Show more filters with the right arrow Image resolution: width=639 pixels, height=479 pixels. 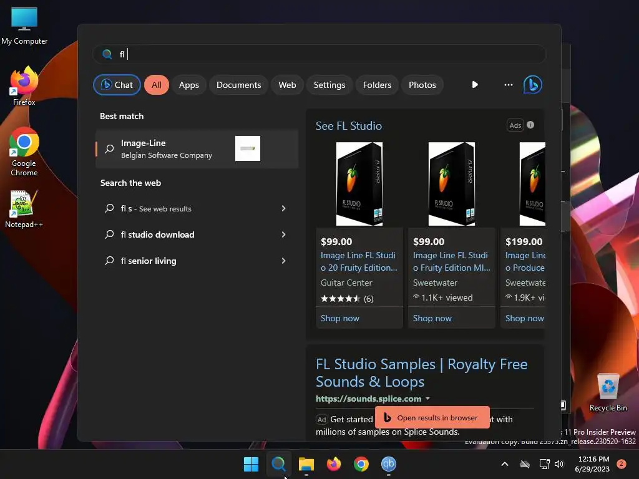coord(475,85)
